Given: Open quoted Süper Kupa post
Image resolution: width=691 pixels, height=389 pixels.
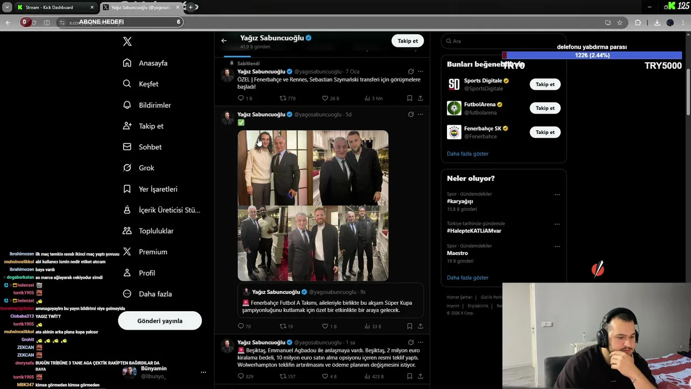Looking at the screenshot, I should click(x=330, y=301).
